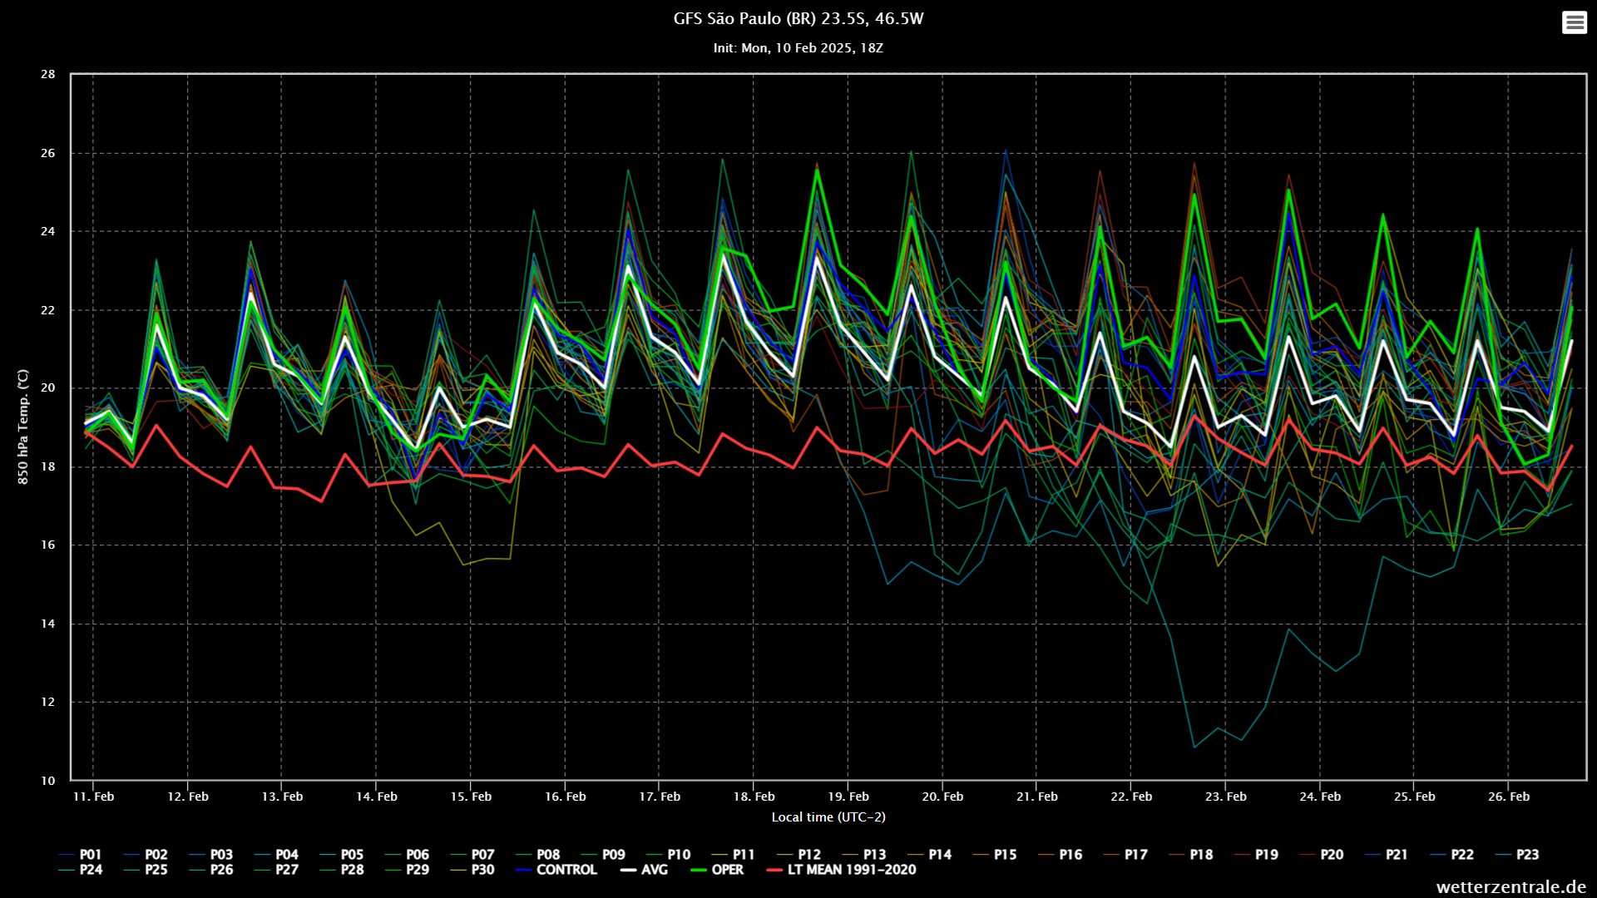This screenshot has width=1597, height=898.
Task: Toggle ensemble member P10 in legend
Action: (x=669, y=855)
